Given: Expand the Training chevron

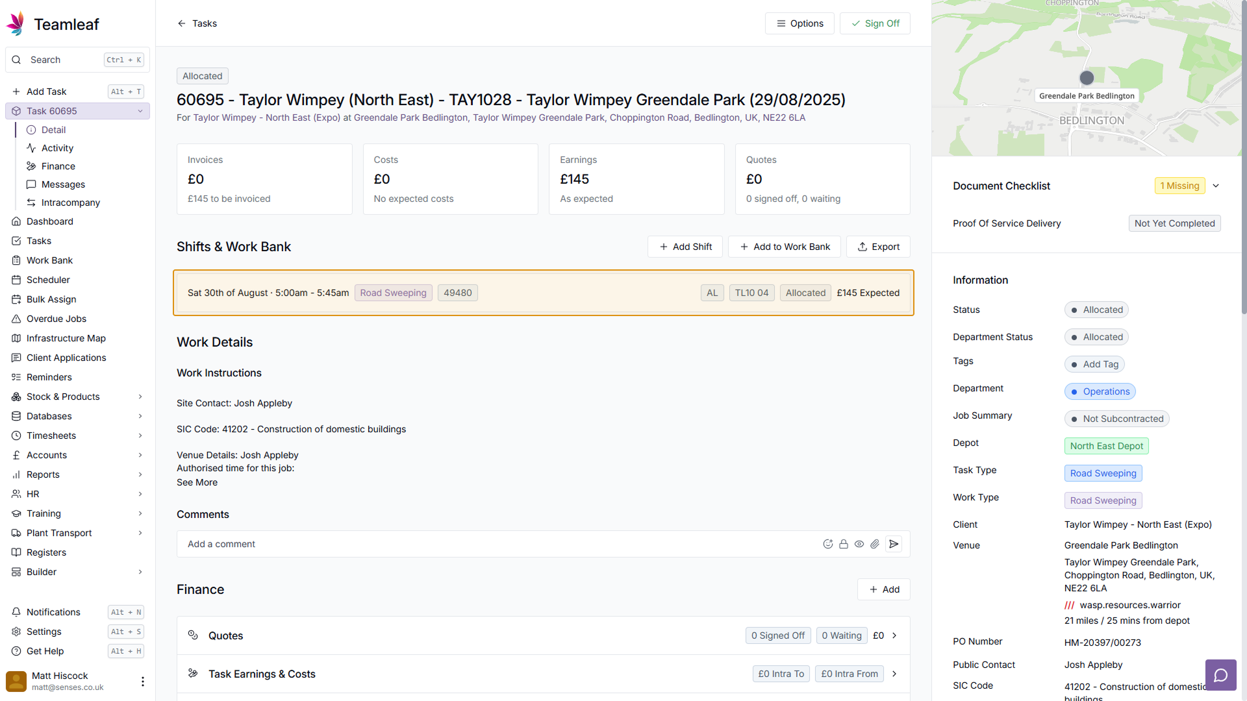Looking at the screenshot, I should point(140,513).
